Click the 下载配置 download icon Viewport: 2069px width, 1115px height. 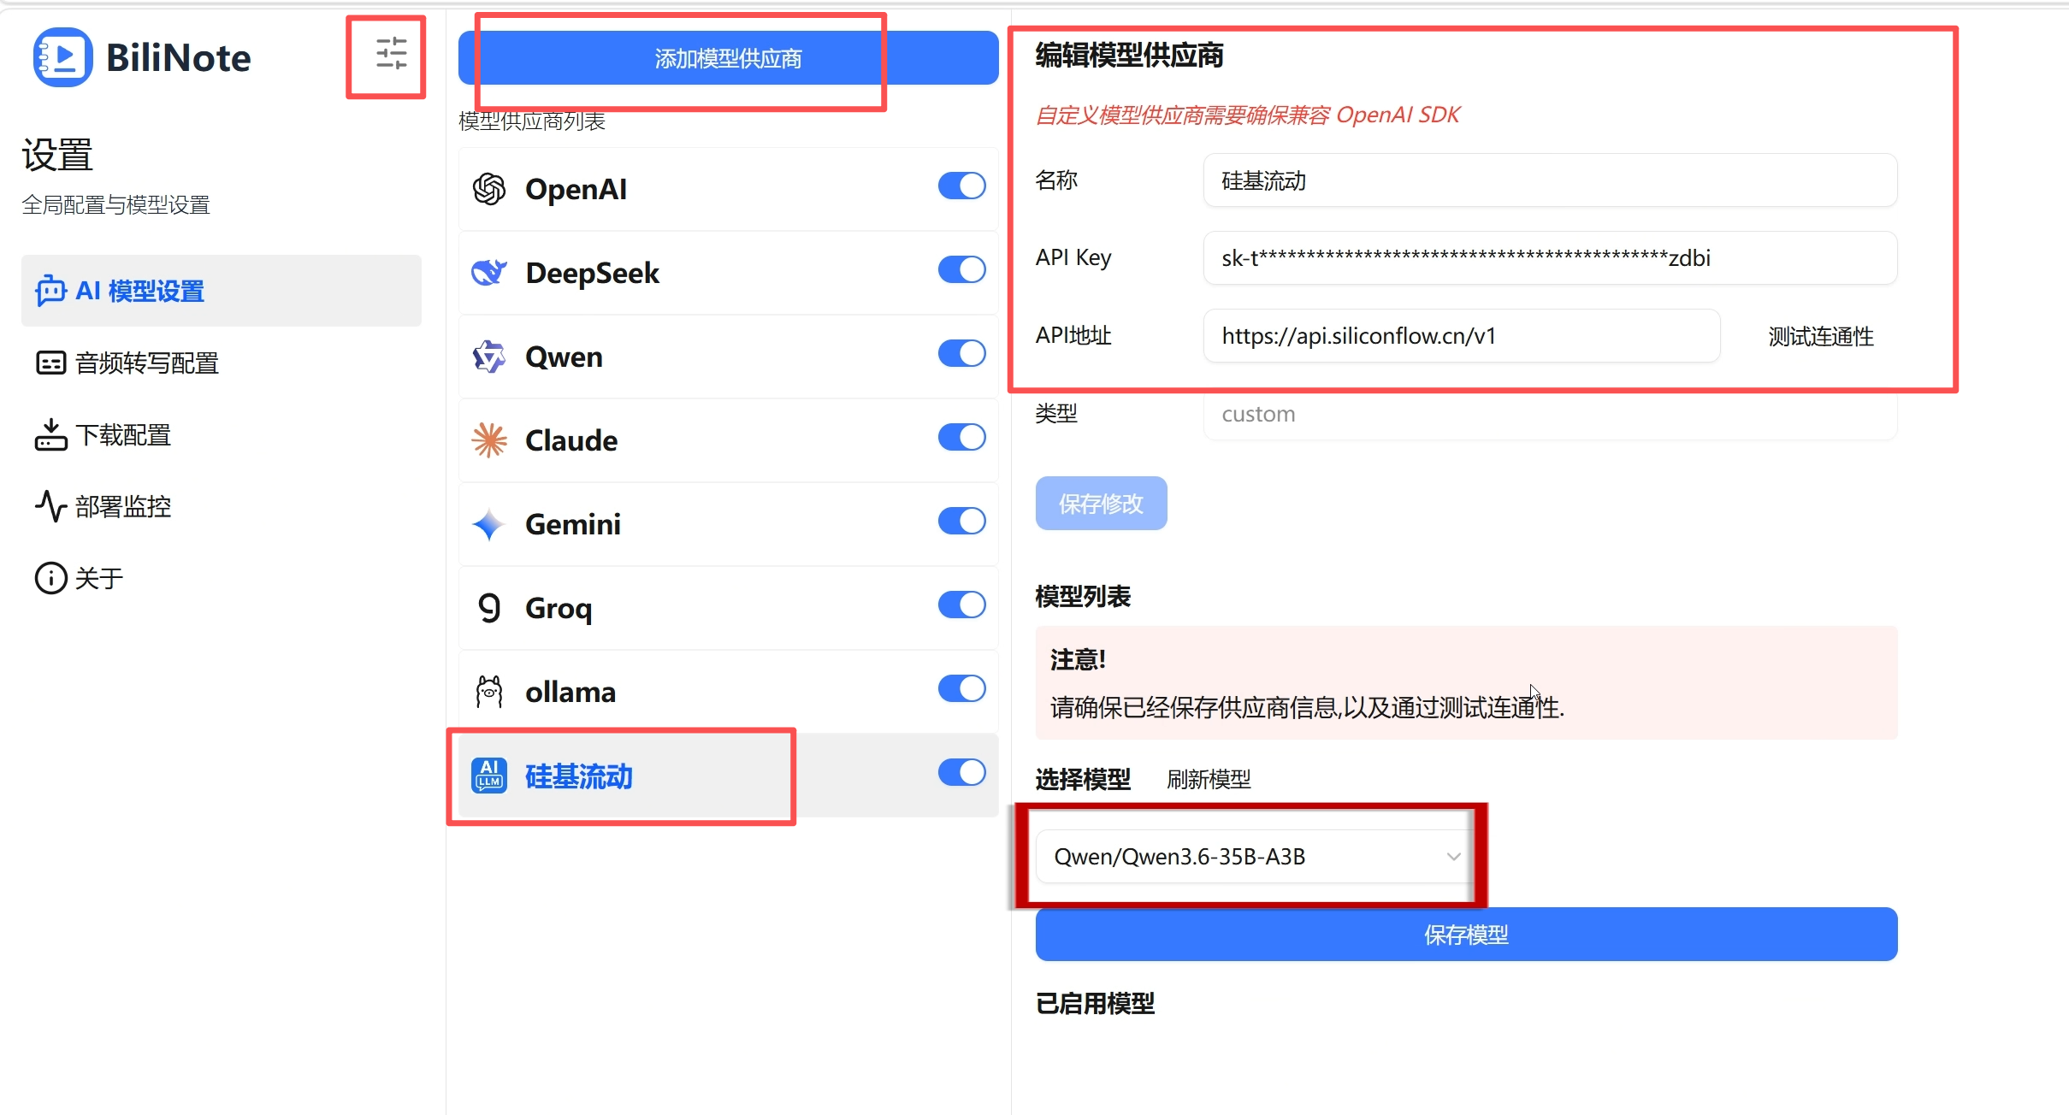click(x=50, y=434)
